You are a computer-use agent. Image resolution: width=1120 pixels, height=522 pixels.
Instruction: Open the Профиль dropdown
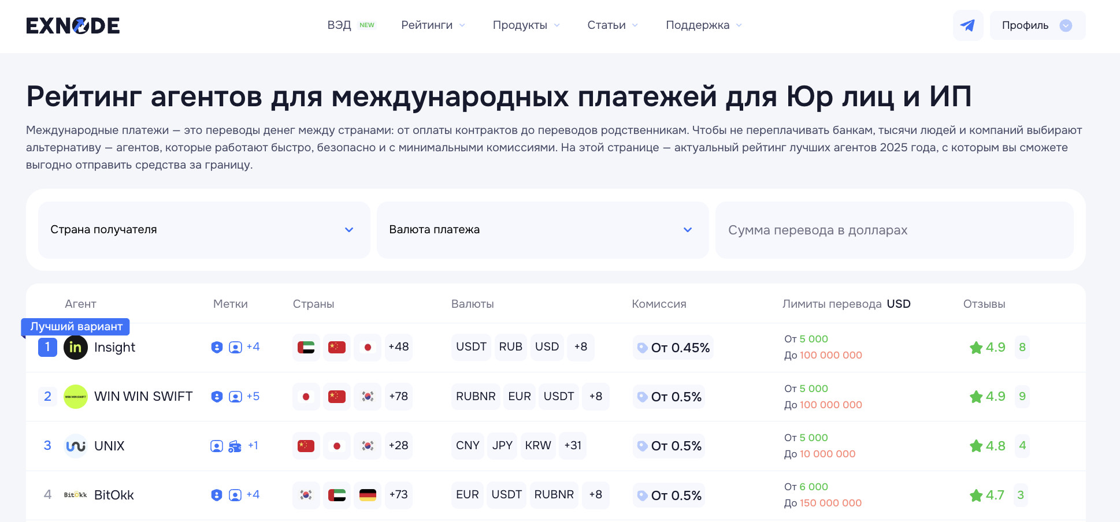coord(1037,25)
